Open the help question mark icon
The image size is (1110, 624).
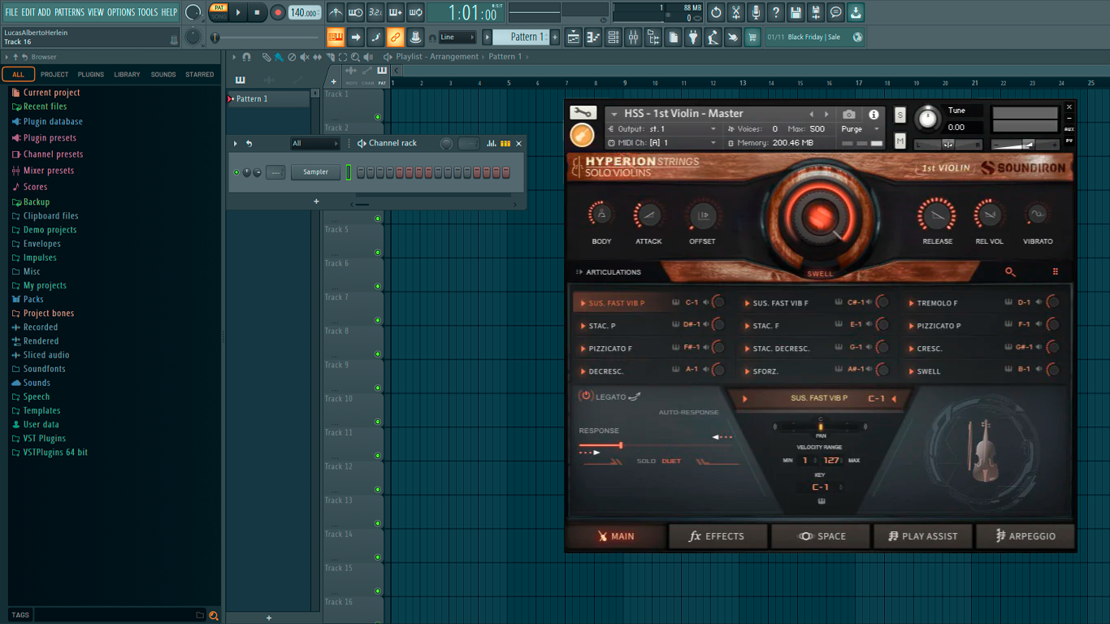(x=776, y=12)
